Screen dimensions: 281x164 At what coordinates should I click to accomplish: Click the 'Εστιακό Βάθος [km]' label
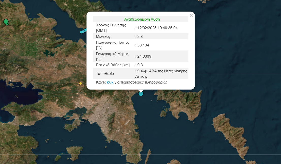pyautogui.click(x=113, y=65)
